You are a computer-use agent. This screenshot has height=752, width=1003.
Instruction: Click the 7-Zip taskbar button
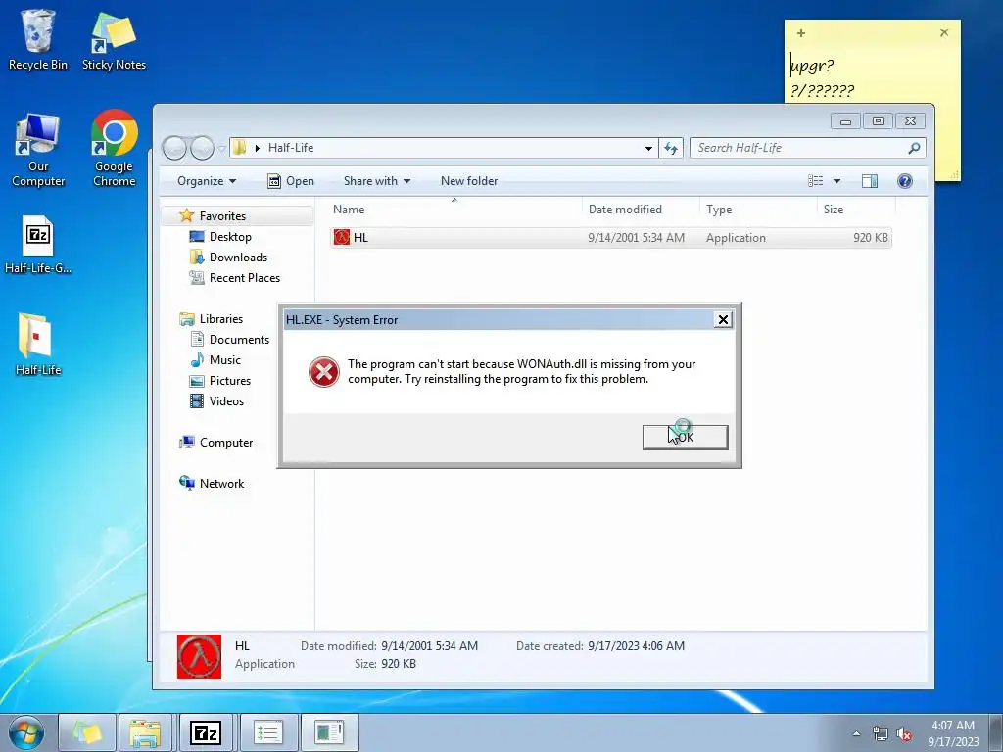206,732
